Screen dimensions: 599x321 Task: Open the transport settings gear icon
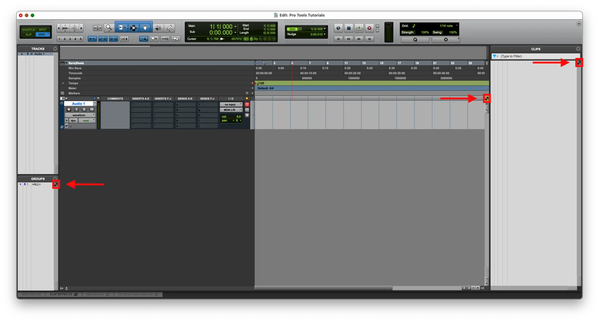446,40
